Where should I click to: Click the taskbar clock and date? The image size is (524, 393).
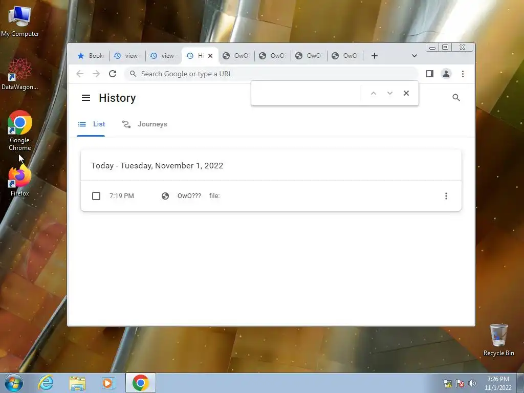point(498,383)
